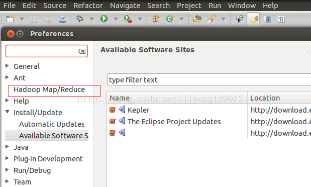
Task: Click the New file wizard toolbar icon
Action: (10, 19)
